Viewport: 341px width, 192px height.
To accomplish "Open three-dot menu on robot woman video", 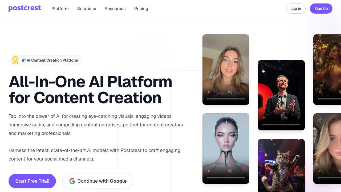I will pos(243,171).
